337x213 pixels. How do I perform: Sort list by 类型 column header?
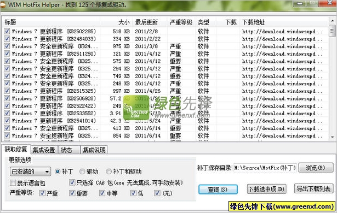click(x=205, y=22)
